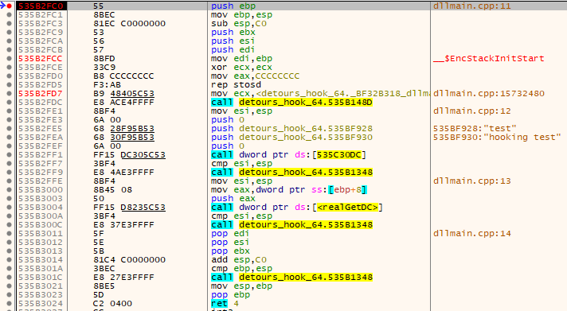Click the bytes 'B8 CCCCCCCC'

click(123, 76)
